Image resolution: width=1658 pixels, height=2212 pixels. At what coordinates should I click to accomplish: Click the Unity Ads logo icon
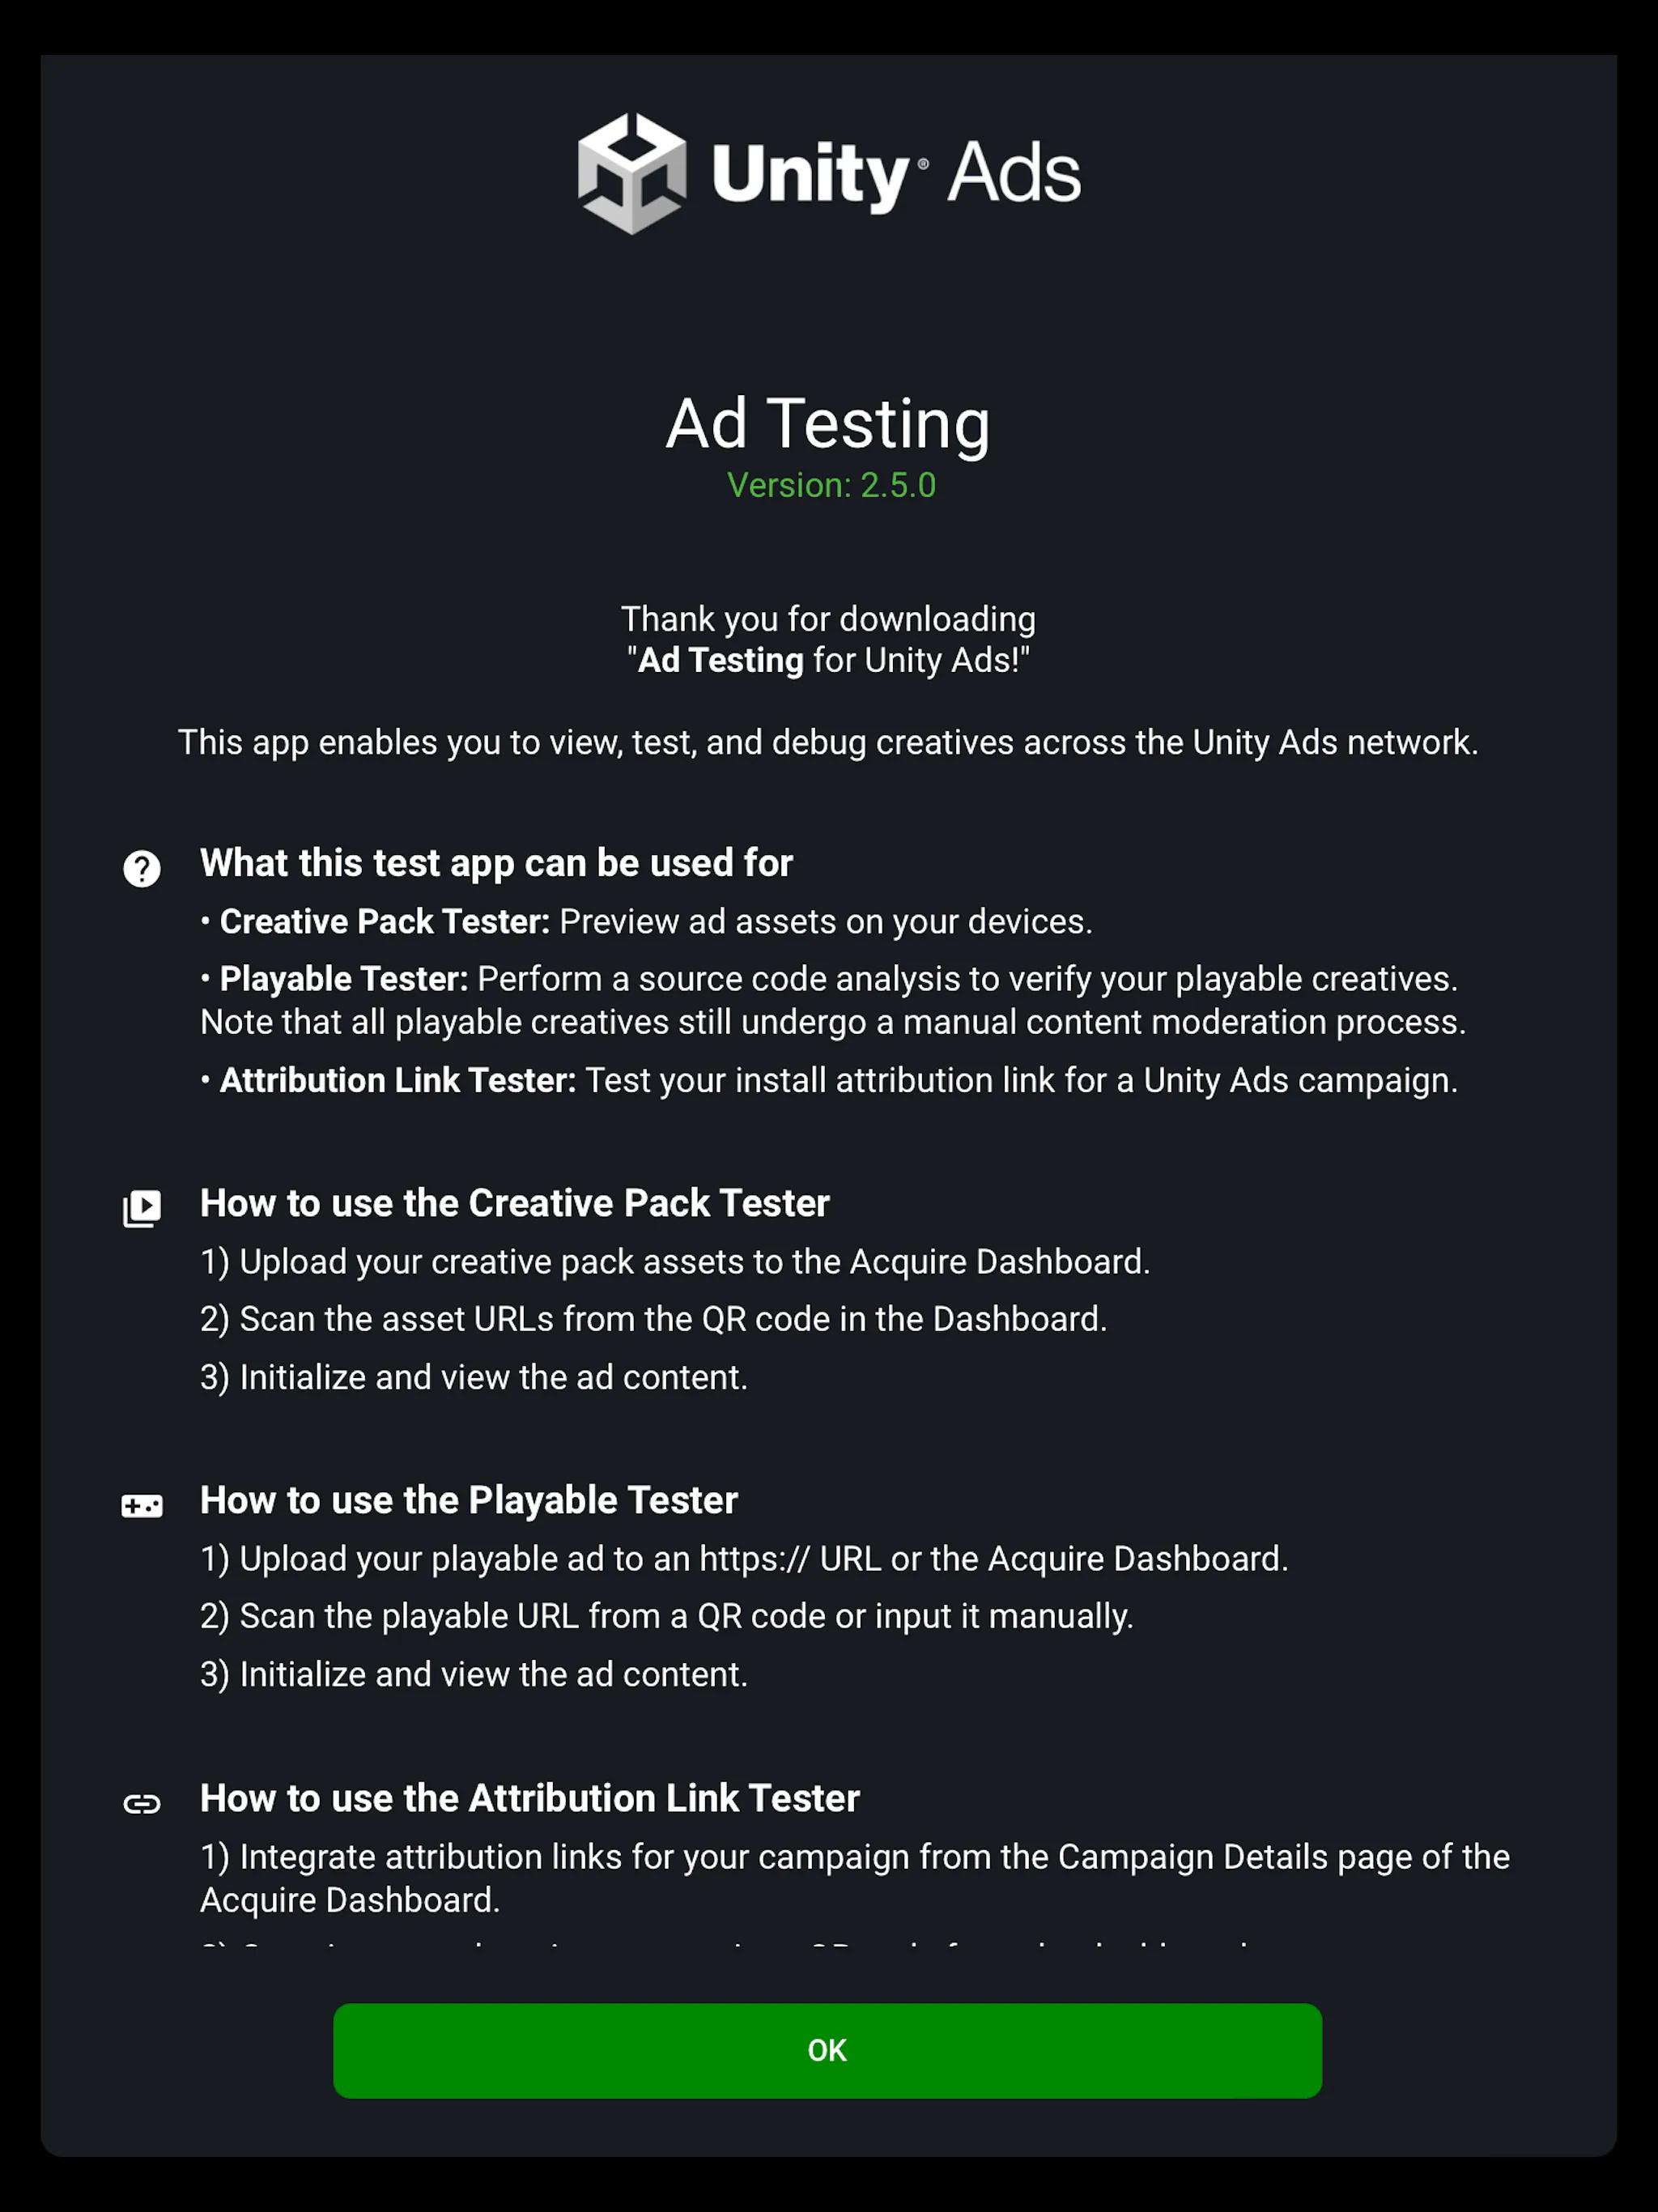click(x=631, y=171)
